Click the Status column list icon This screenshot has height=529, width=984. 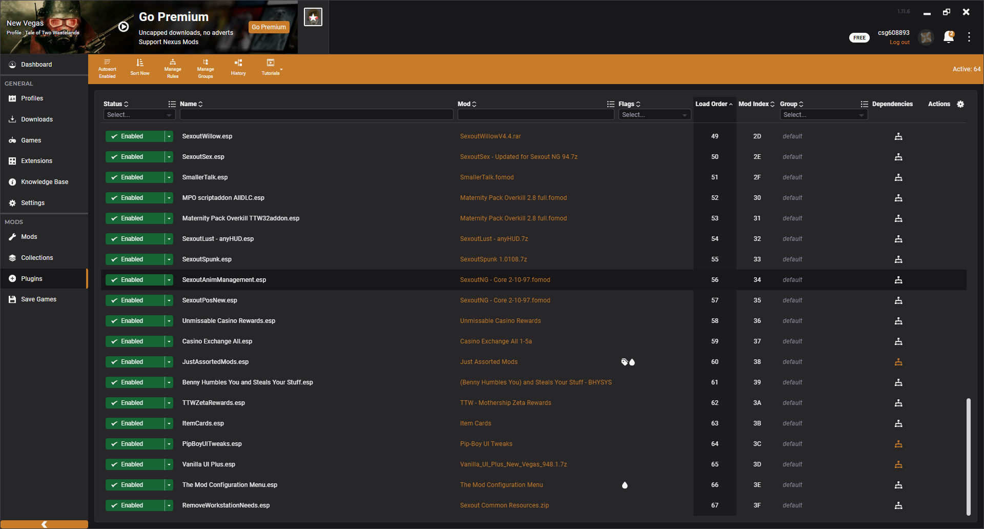pyautogui.click(x=172, y=104)
